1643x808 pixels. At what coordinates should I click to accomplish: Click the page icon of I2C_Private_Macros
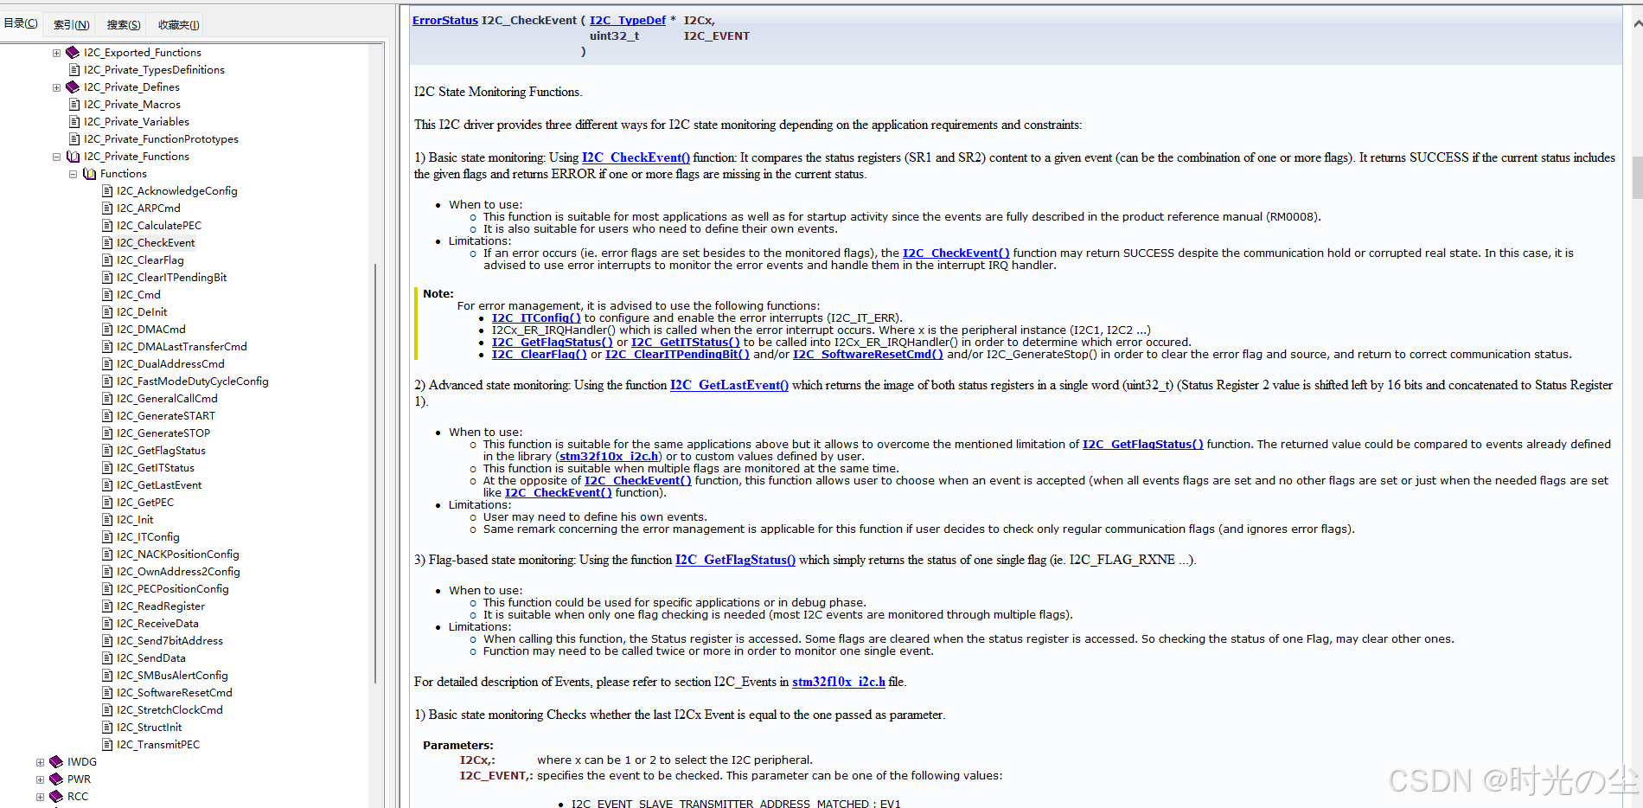pyautogui.click(x=74, y=105)
